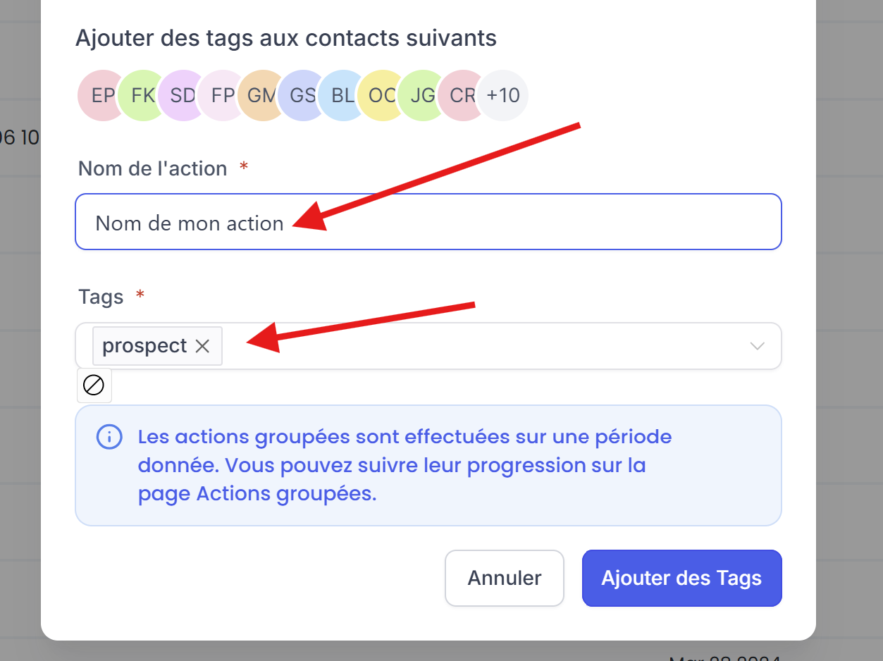883x661 pixels.
Task: Focus the Nom de l'action input field
Action: click(428, 222)
